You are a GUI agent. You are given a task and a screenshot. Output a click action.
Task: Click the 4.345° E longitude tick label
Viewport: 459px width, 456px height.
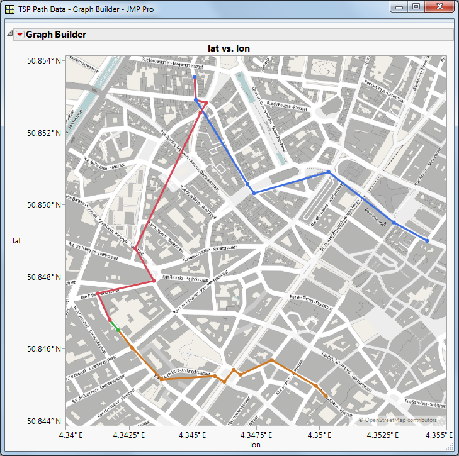(x=192, y=435)
